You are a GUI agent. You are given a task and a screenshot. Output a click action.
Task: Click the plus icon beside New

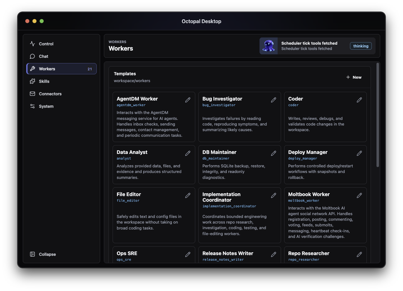(x=348, y=77)
